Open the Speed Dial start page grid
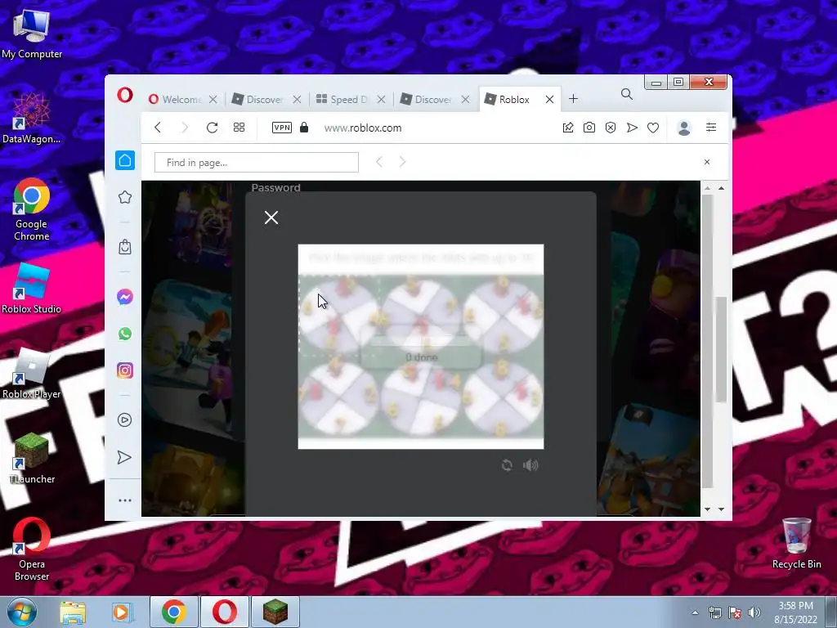Screen dimensions: 837x628 pos(239,128)
